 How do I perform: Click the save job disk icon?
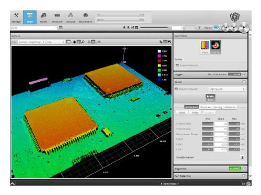[x=61, y=28]
